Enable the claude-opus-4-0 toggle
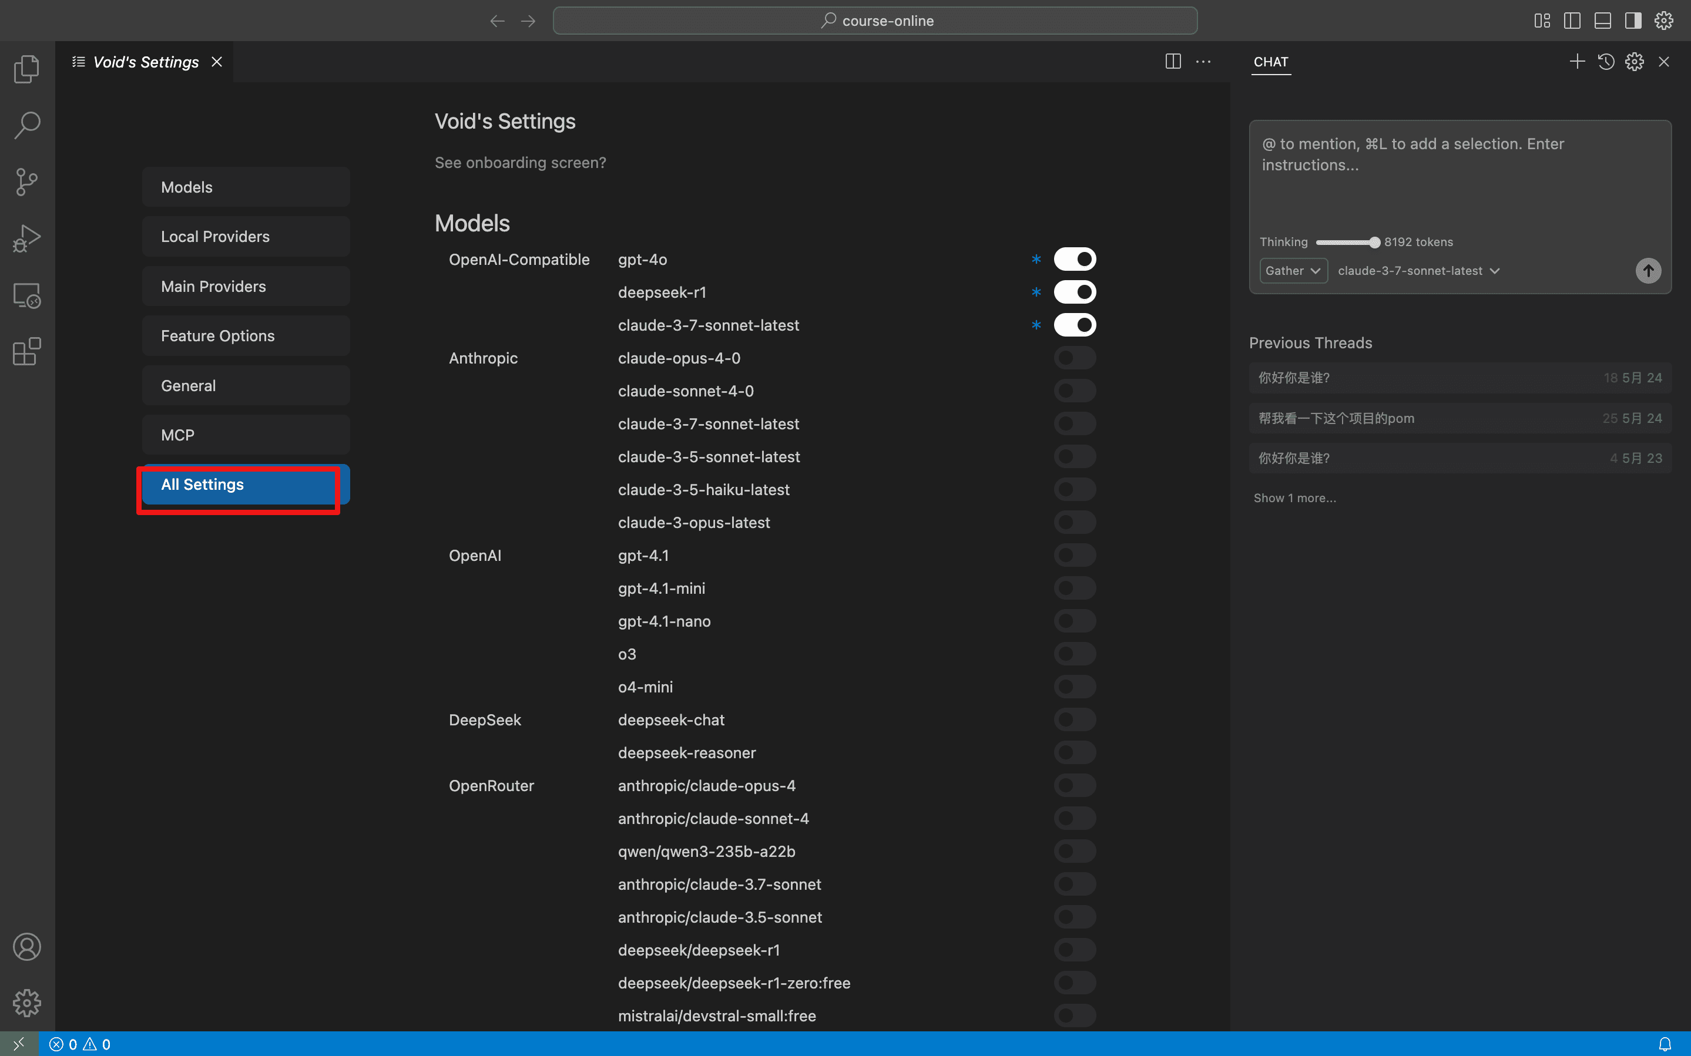This screenshot has height=1056, width=1691. (1075, 358)
